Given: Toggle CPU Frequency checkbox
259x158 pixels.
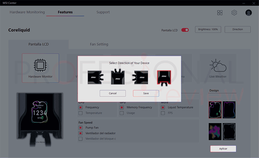Looking at the screenshot, I should [x=80, y=107].
